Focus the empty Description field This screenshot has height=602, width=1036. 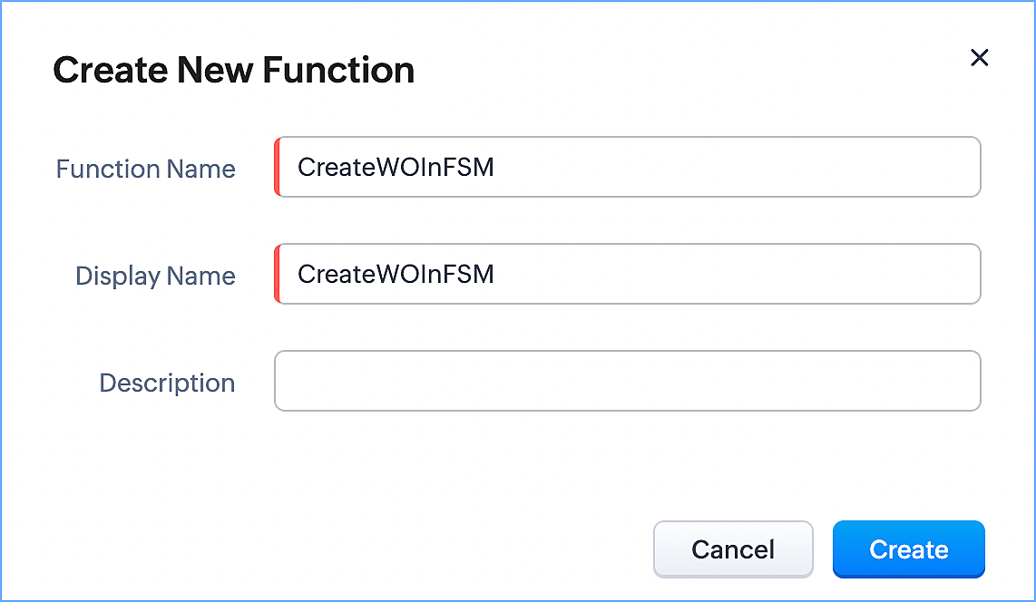coord(627,381)
